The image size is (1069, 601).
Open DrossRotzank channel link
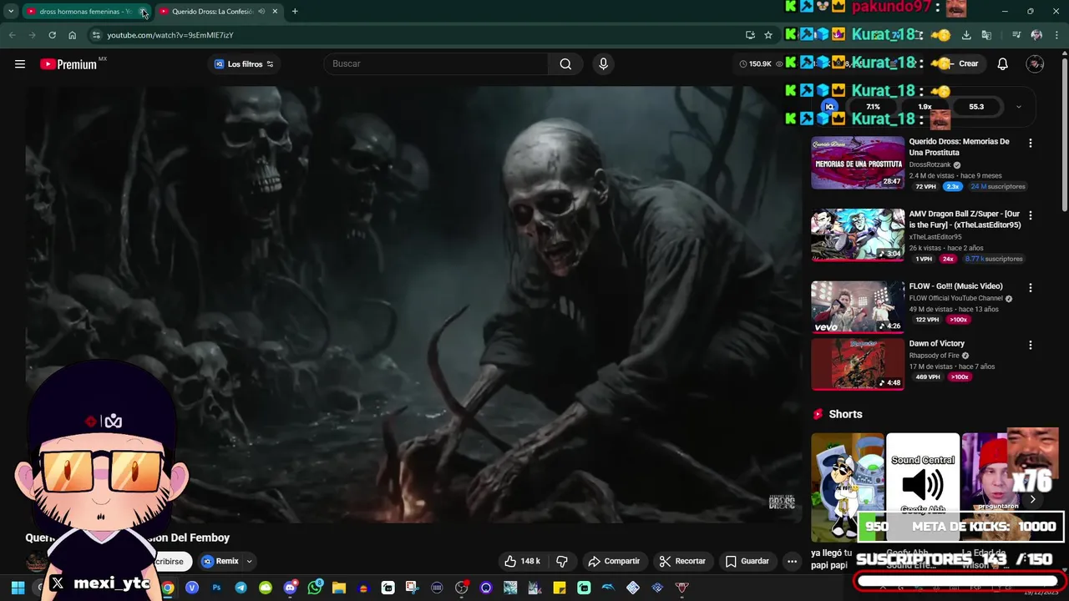[x=930, y=164]
